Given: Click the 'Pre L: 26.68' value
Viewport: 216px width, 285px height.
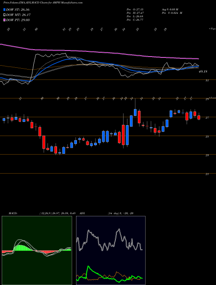Looking at the screenshot, I should click(135, 16).
